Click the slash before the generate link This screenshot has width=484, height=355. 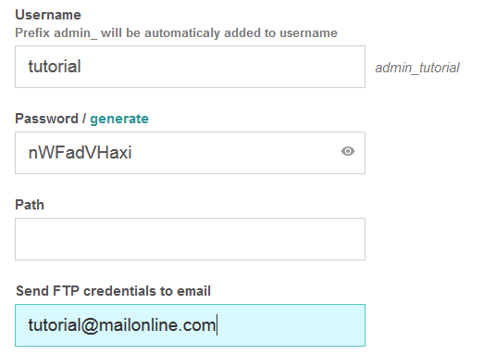[84, 119]
